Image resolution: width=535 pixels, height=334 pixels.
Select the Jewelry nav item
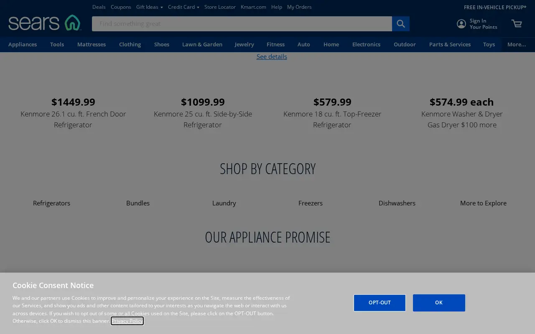click(x=245, y=44)
